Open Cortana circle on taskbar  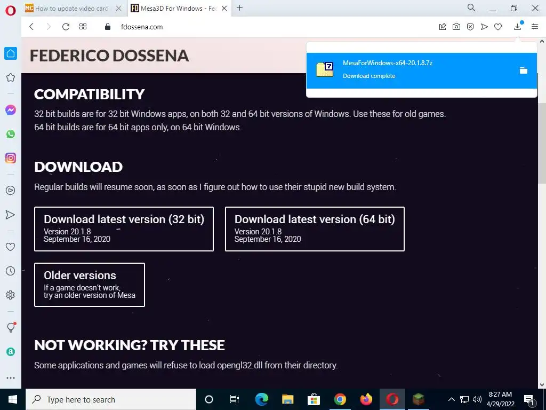(209, 399)
